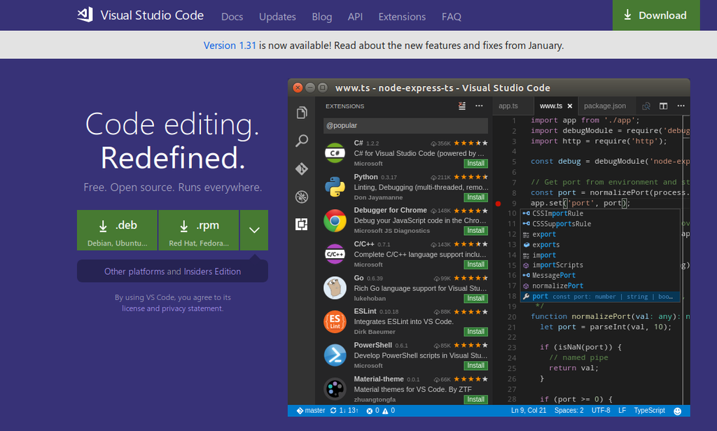Click UTF-8 encoding status item

pyautogui.click(x=601, y=411)
